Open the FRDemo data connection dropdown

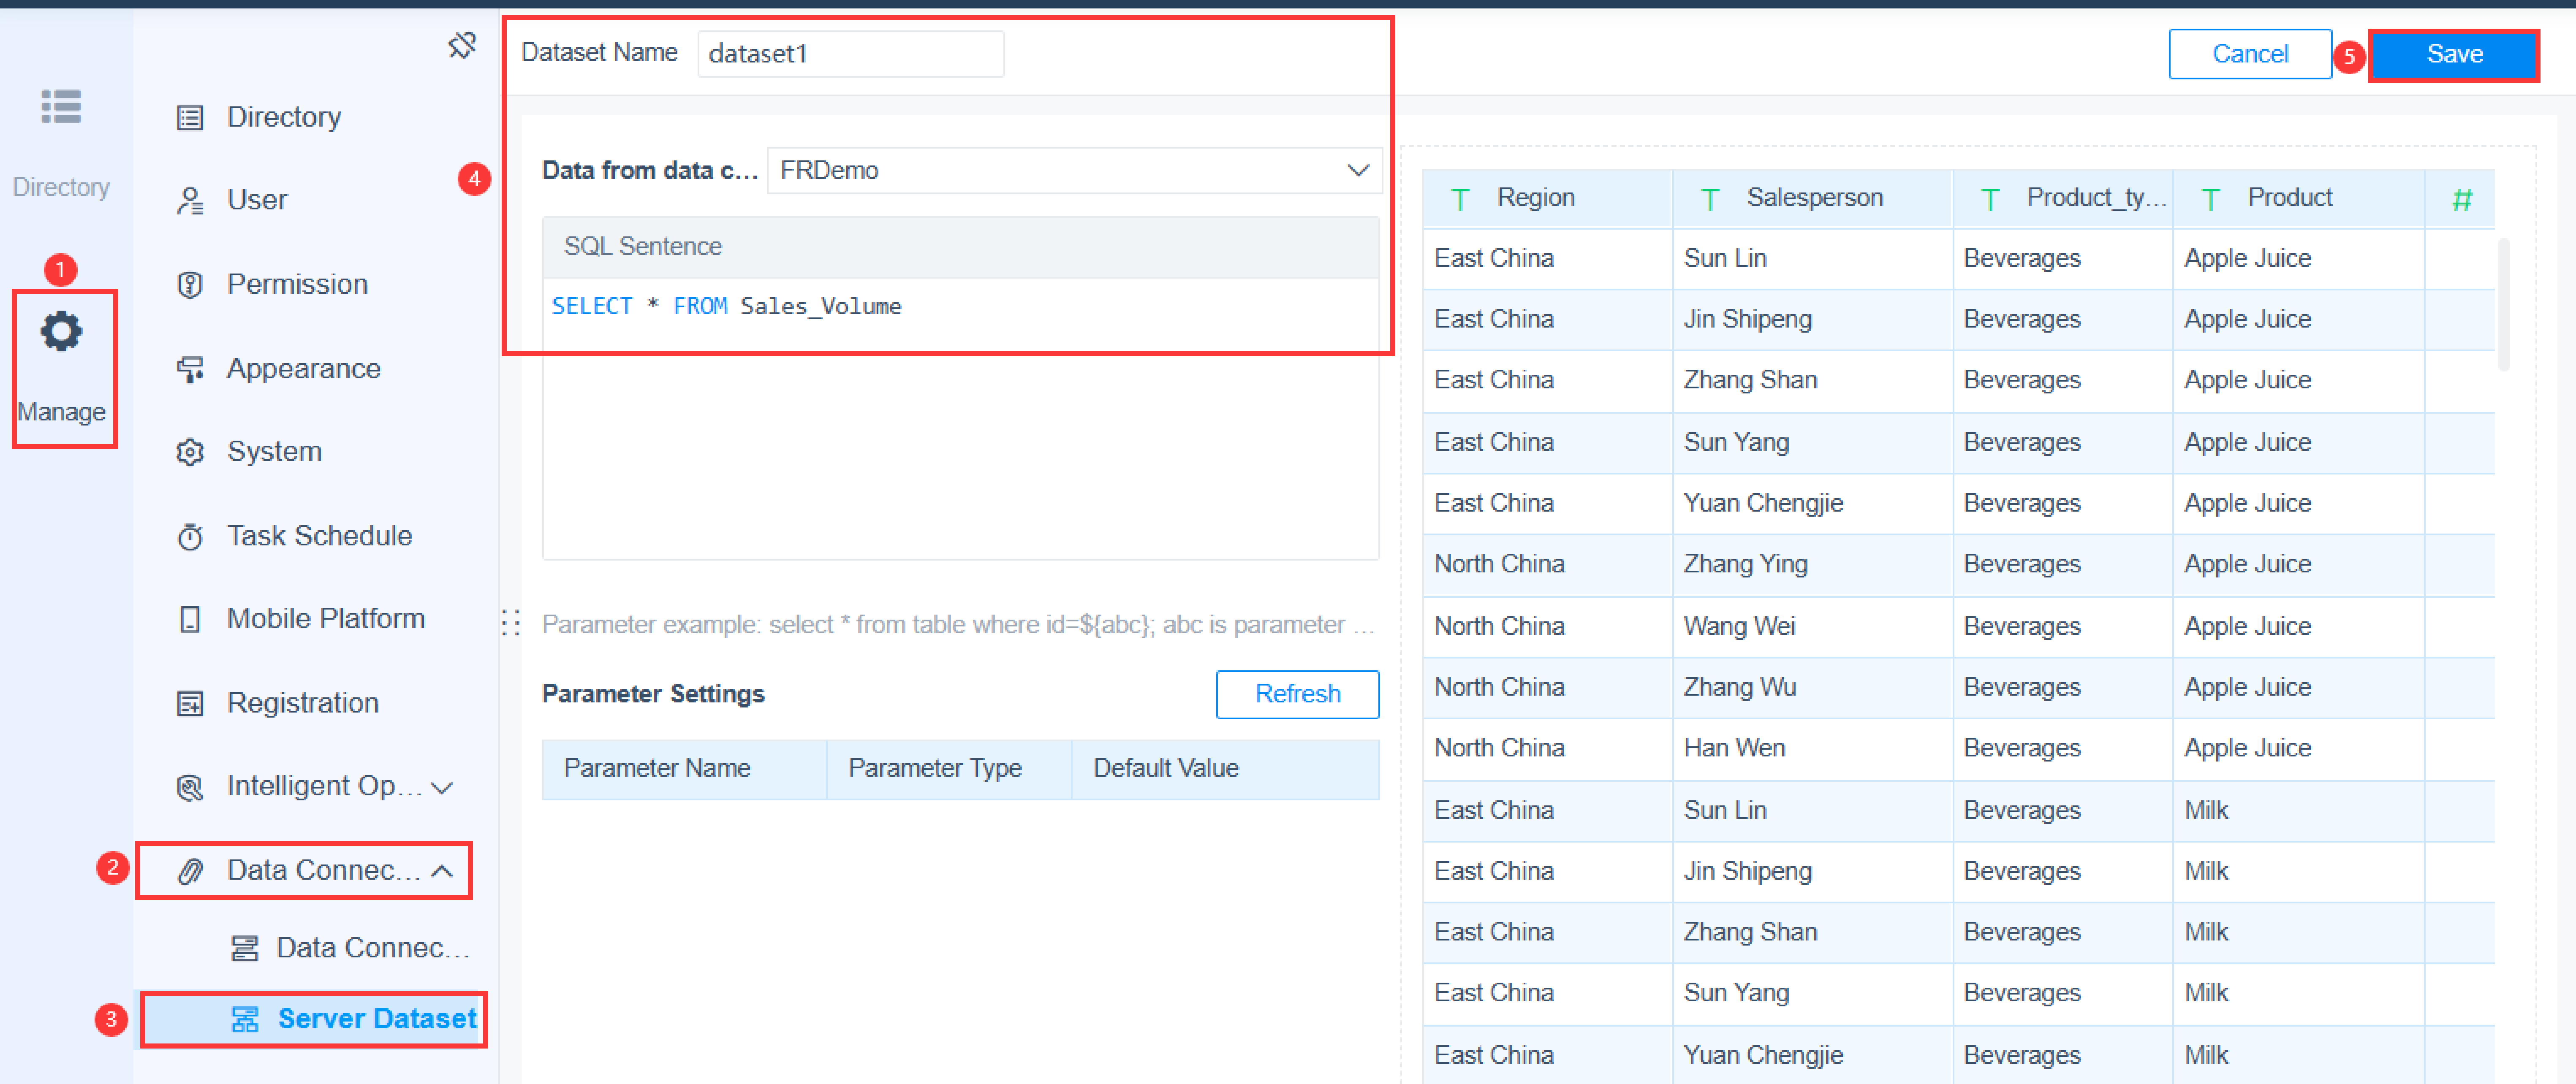[x=1074, y=171]
